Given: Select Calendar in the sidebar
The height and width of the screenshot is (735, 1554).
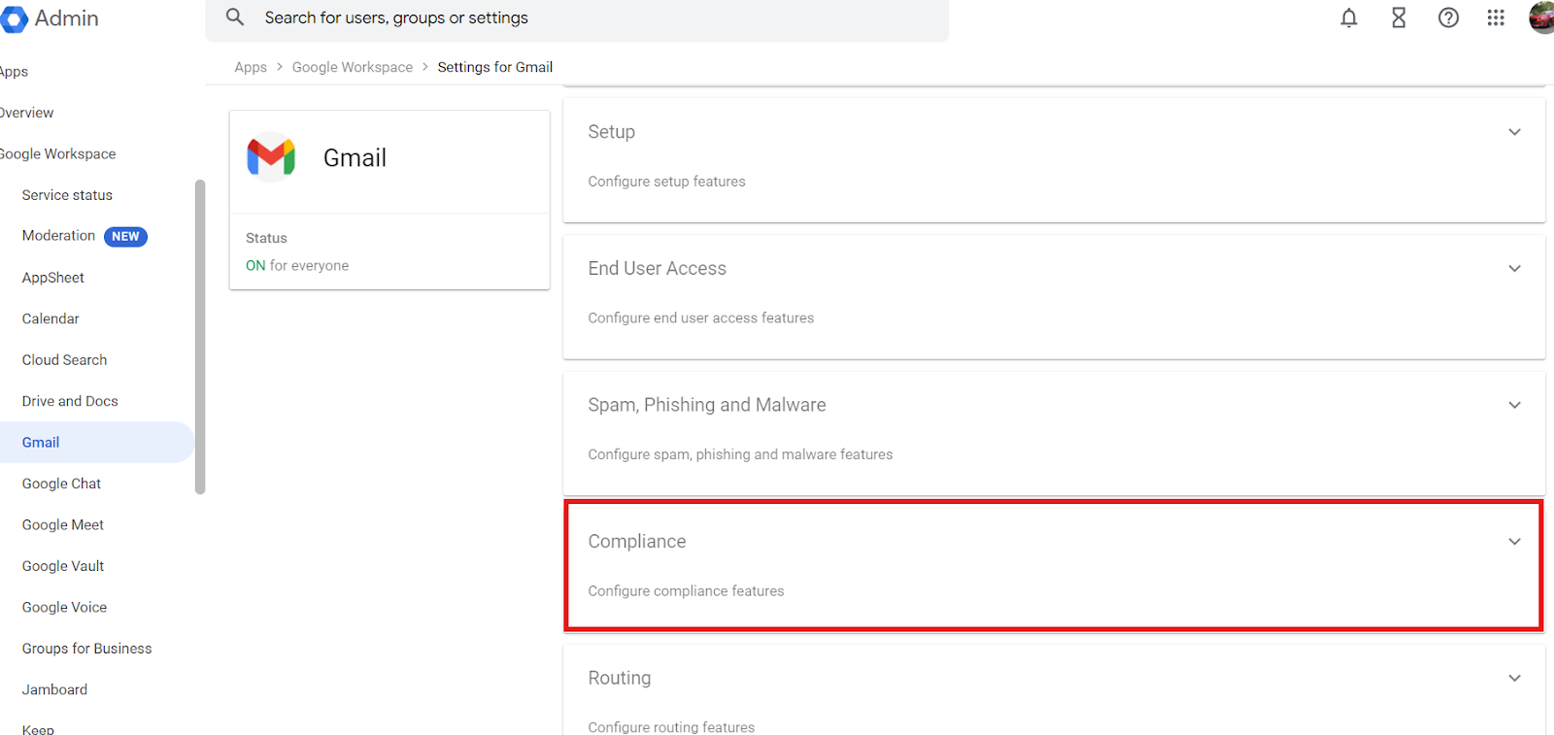Looking at the screenshot, I should (51, 318).
